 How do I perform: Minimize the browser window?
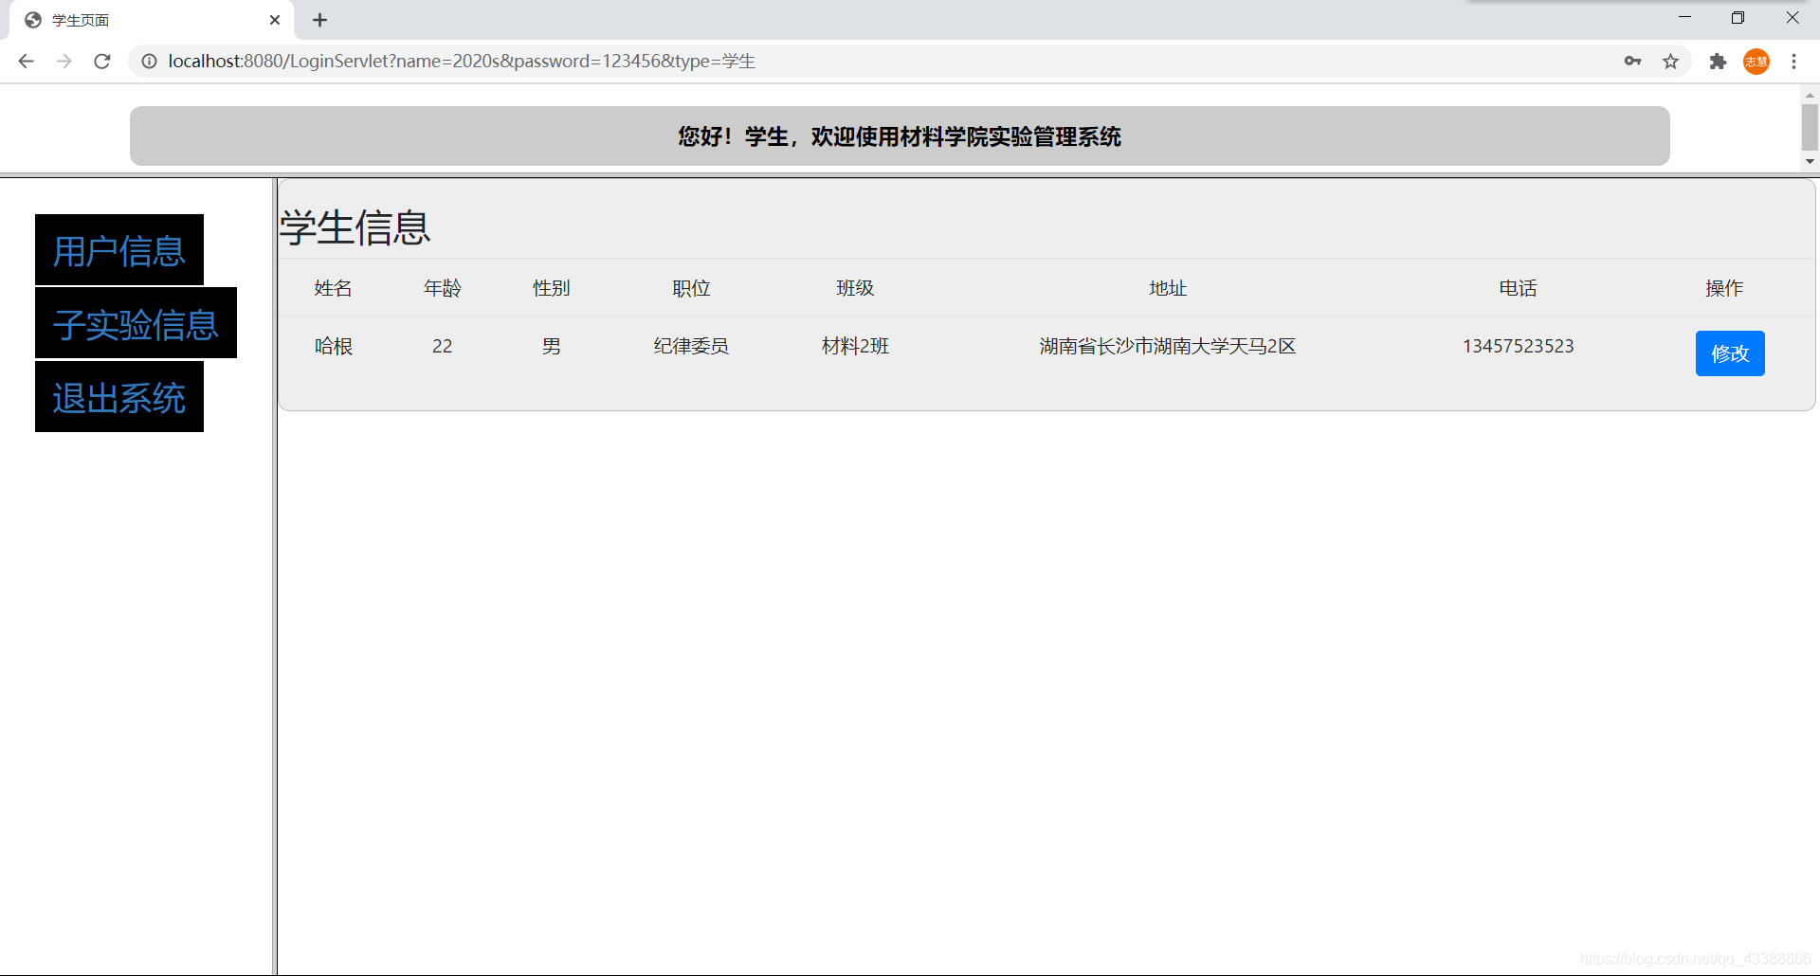(x=1684, y=18)
